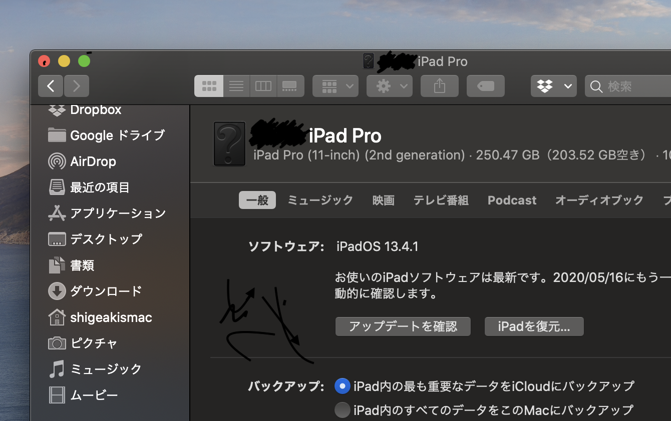This screenshot has width=671, height=421.
Task: Click the 書類 documents icon
Action: pyautogui.click(x=57, y=265)
